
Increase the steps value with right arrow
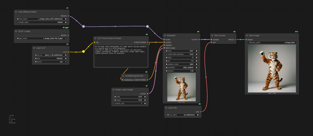(197, 57)
